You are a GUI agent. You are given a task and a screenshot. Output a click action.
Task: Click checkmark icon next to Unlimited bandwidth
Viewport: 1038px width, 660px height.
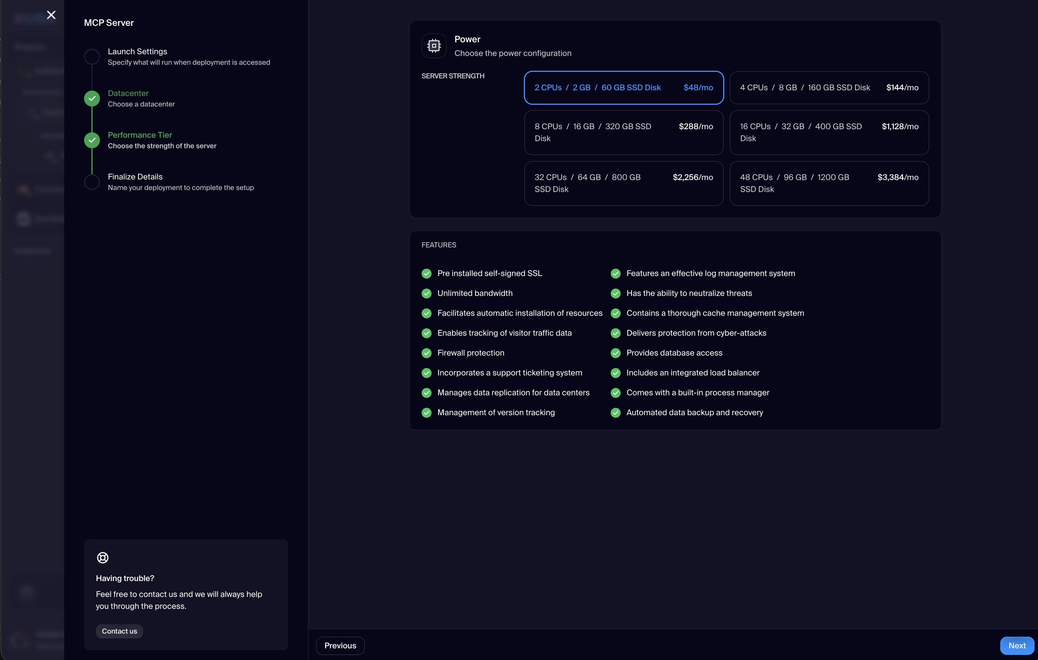[x=426, y=294]
